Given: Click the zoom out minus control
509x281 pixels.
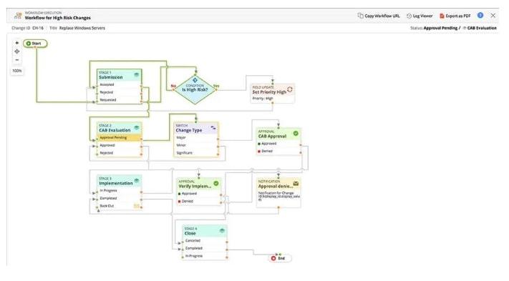Looking at the screenshot, I should [x=17, y=60].
